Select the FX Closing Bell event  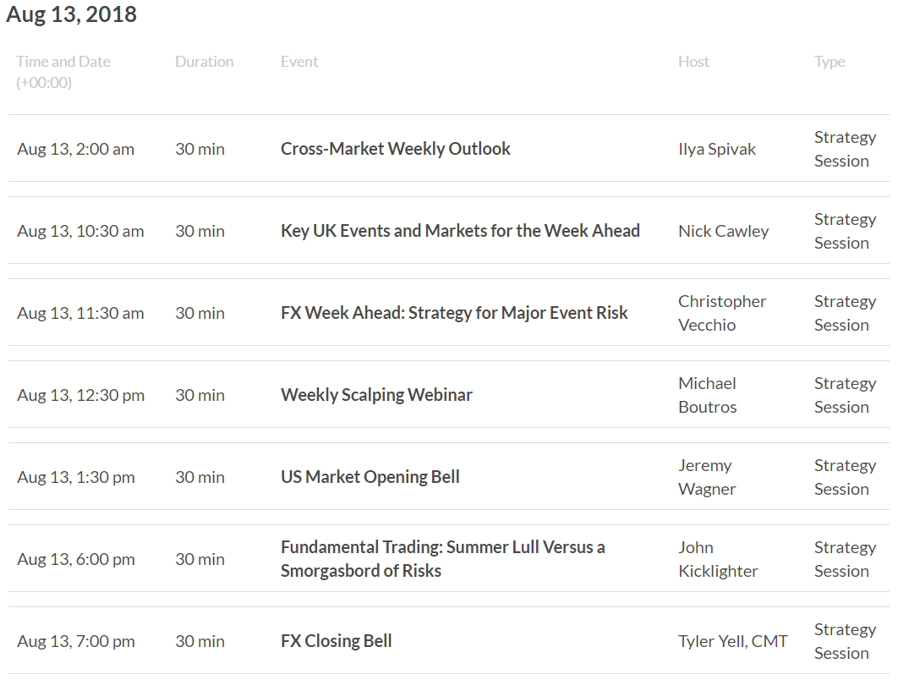(337, 641)
